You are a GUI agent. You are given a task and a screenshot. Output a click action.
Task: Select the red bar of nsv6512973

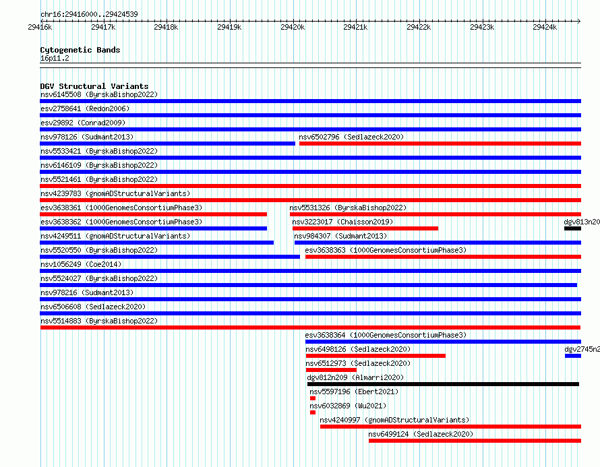click(332, 370)
